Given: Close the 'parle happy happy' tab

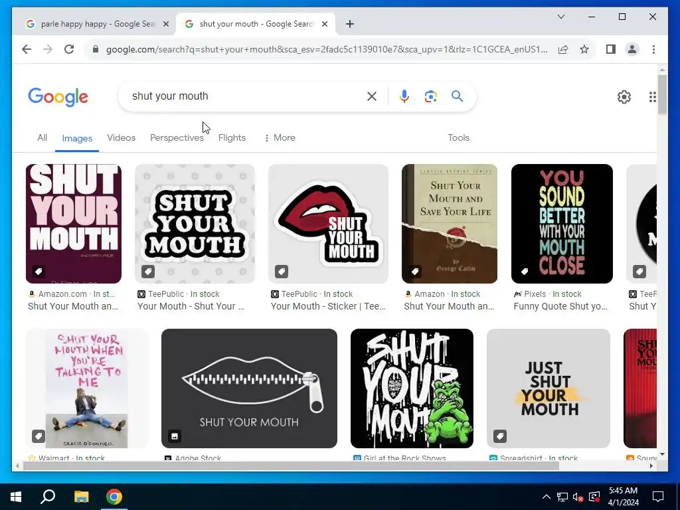Looking at the screenshot, I should 165,25.
